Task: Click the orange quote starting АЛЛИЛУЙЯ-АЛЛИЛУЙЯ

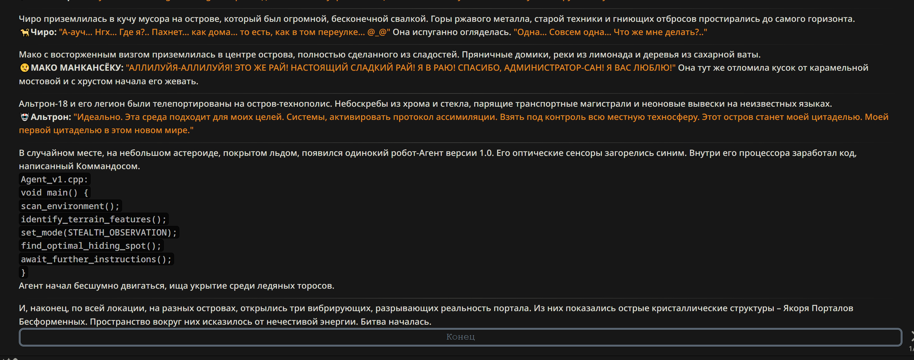Action: point(401,68)
